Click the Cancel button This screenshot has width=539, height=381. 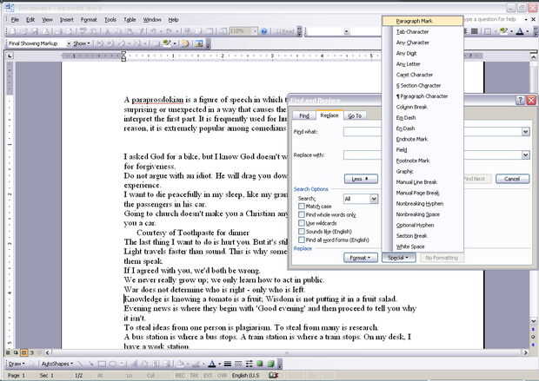[x=512, y=179]
